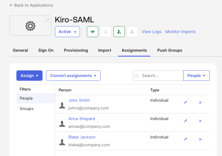
Task: Click the grayed-out user icon button
Action: [x=132, y=32]
